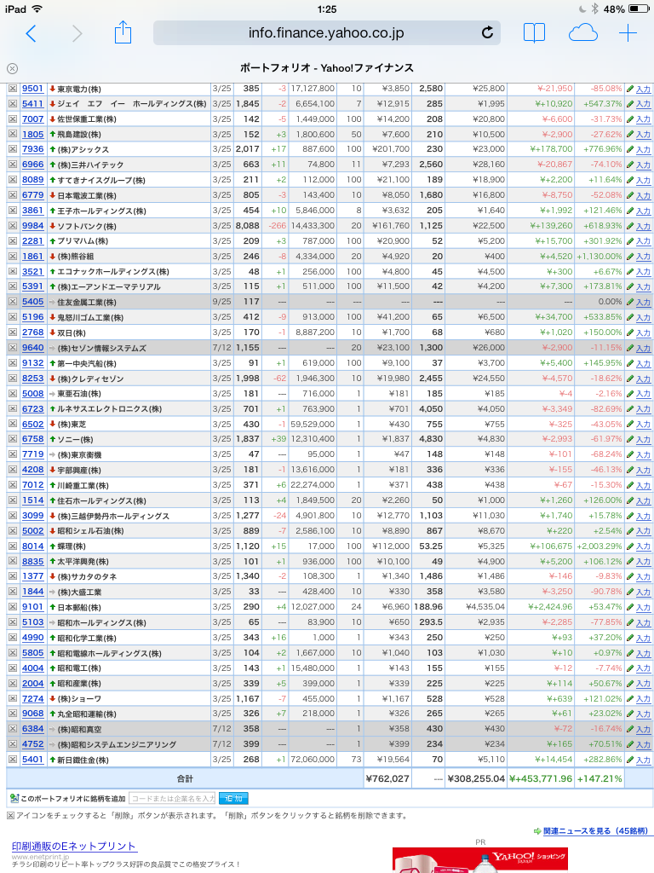
Task: Click 入力 link for 昭和真空 row
Action: pos(644,730)
